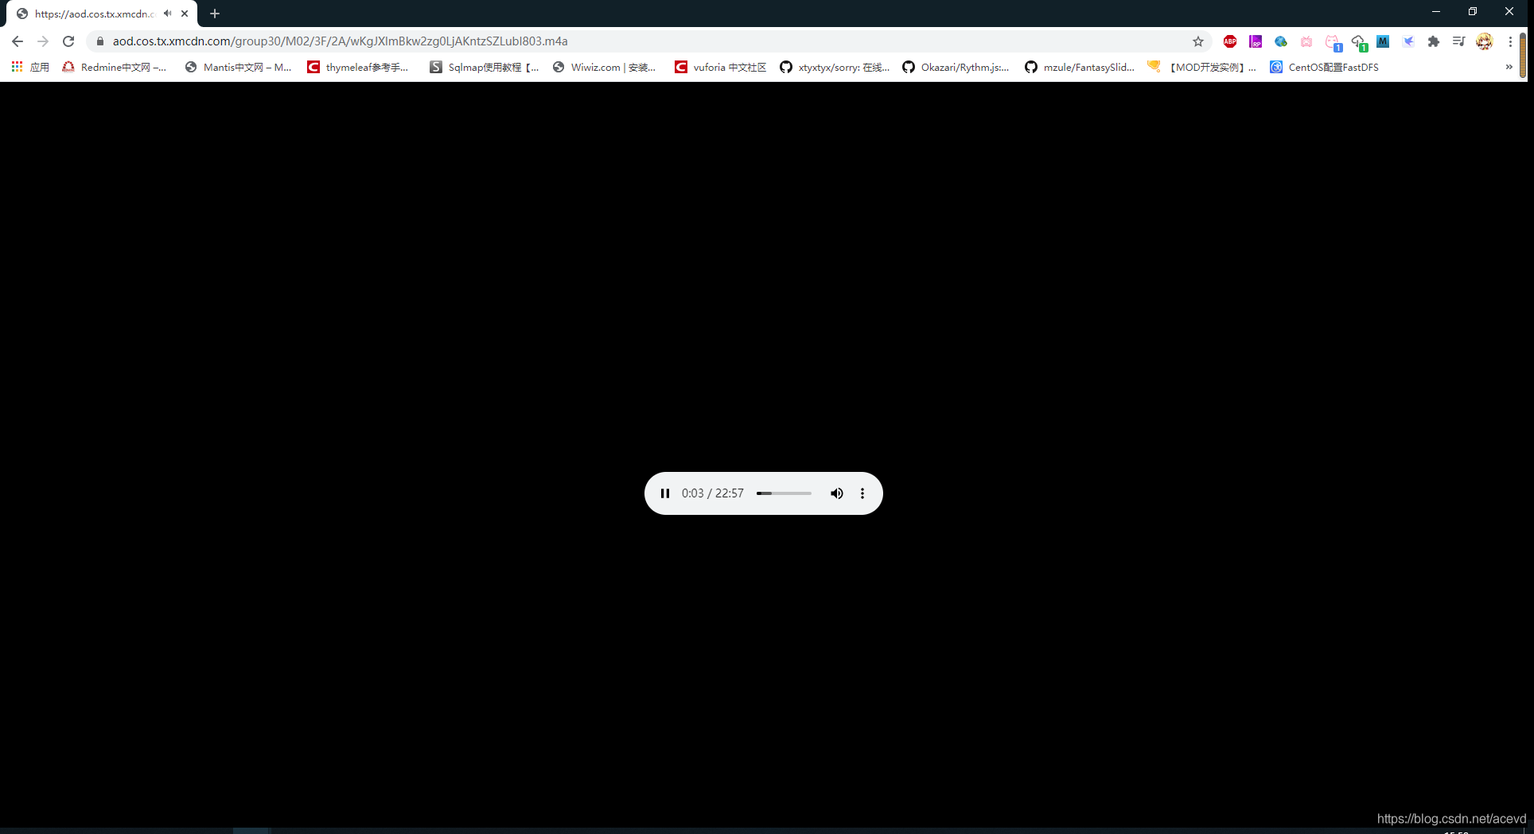Open the CentOS配置FastDFS bookmark
The width and height of the screenshot is (1534, 834).
[1324, 67]
